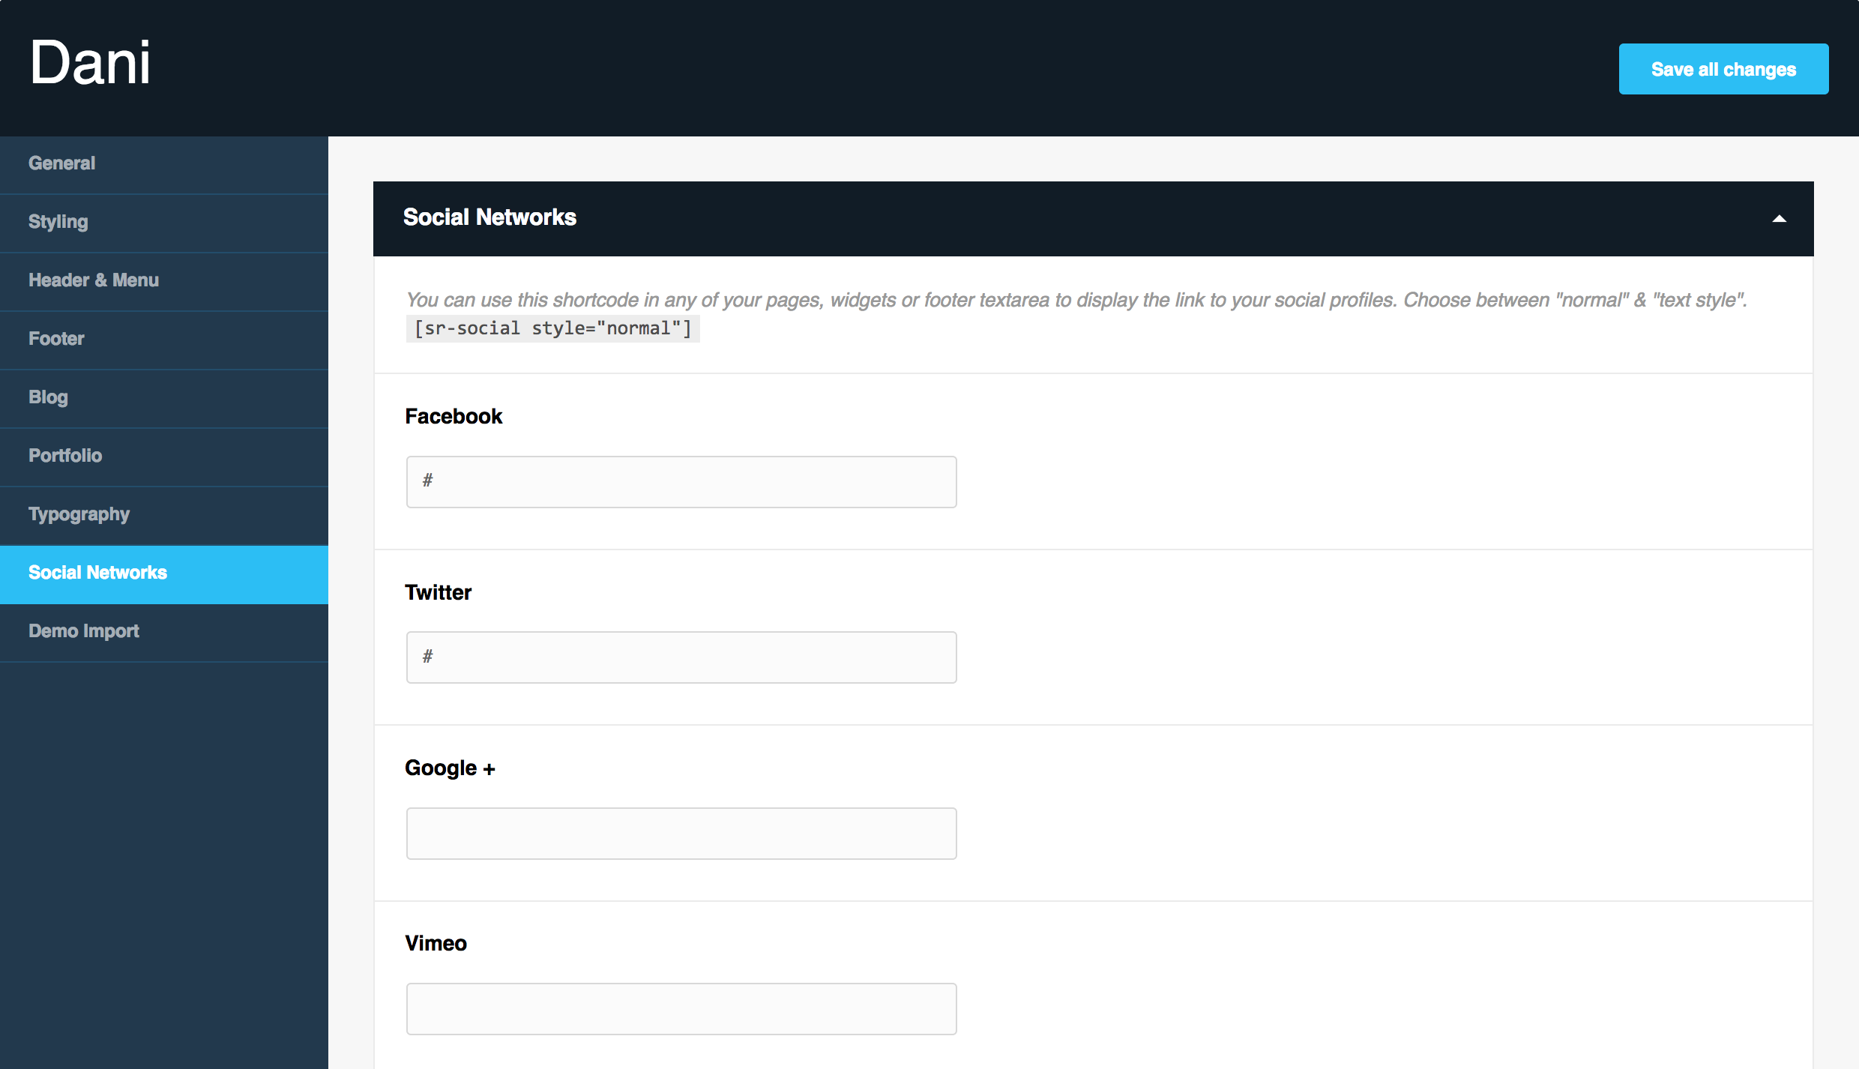1859x1069 pixels.
Task: Open the Demo Import tab
Action: click(x=164, y=632)
